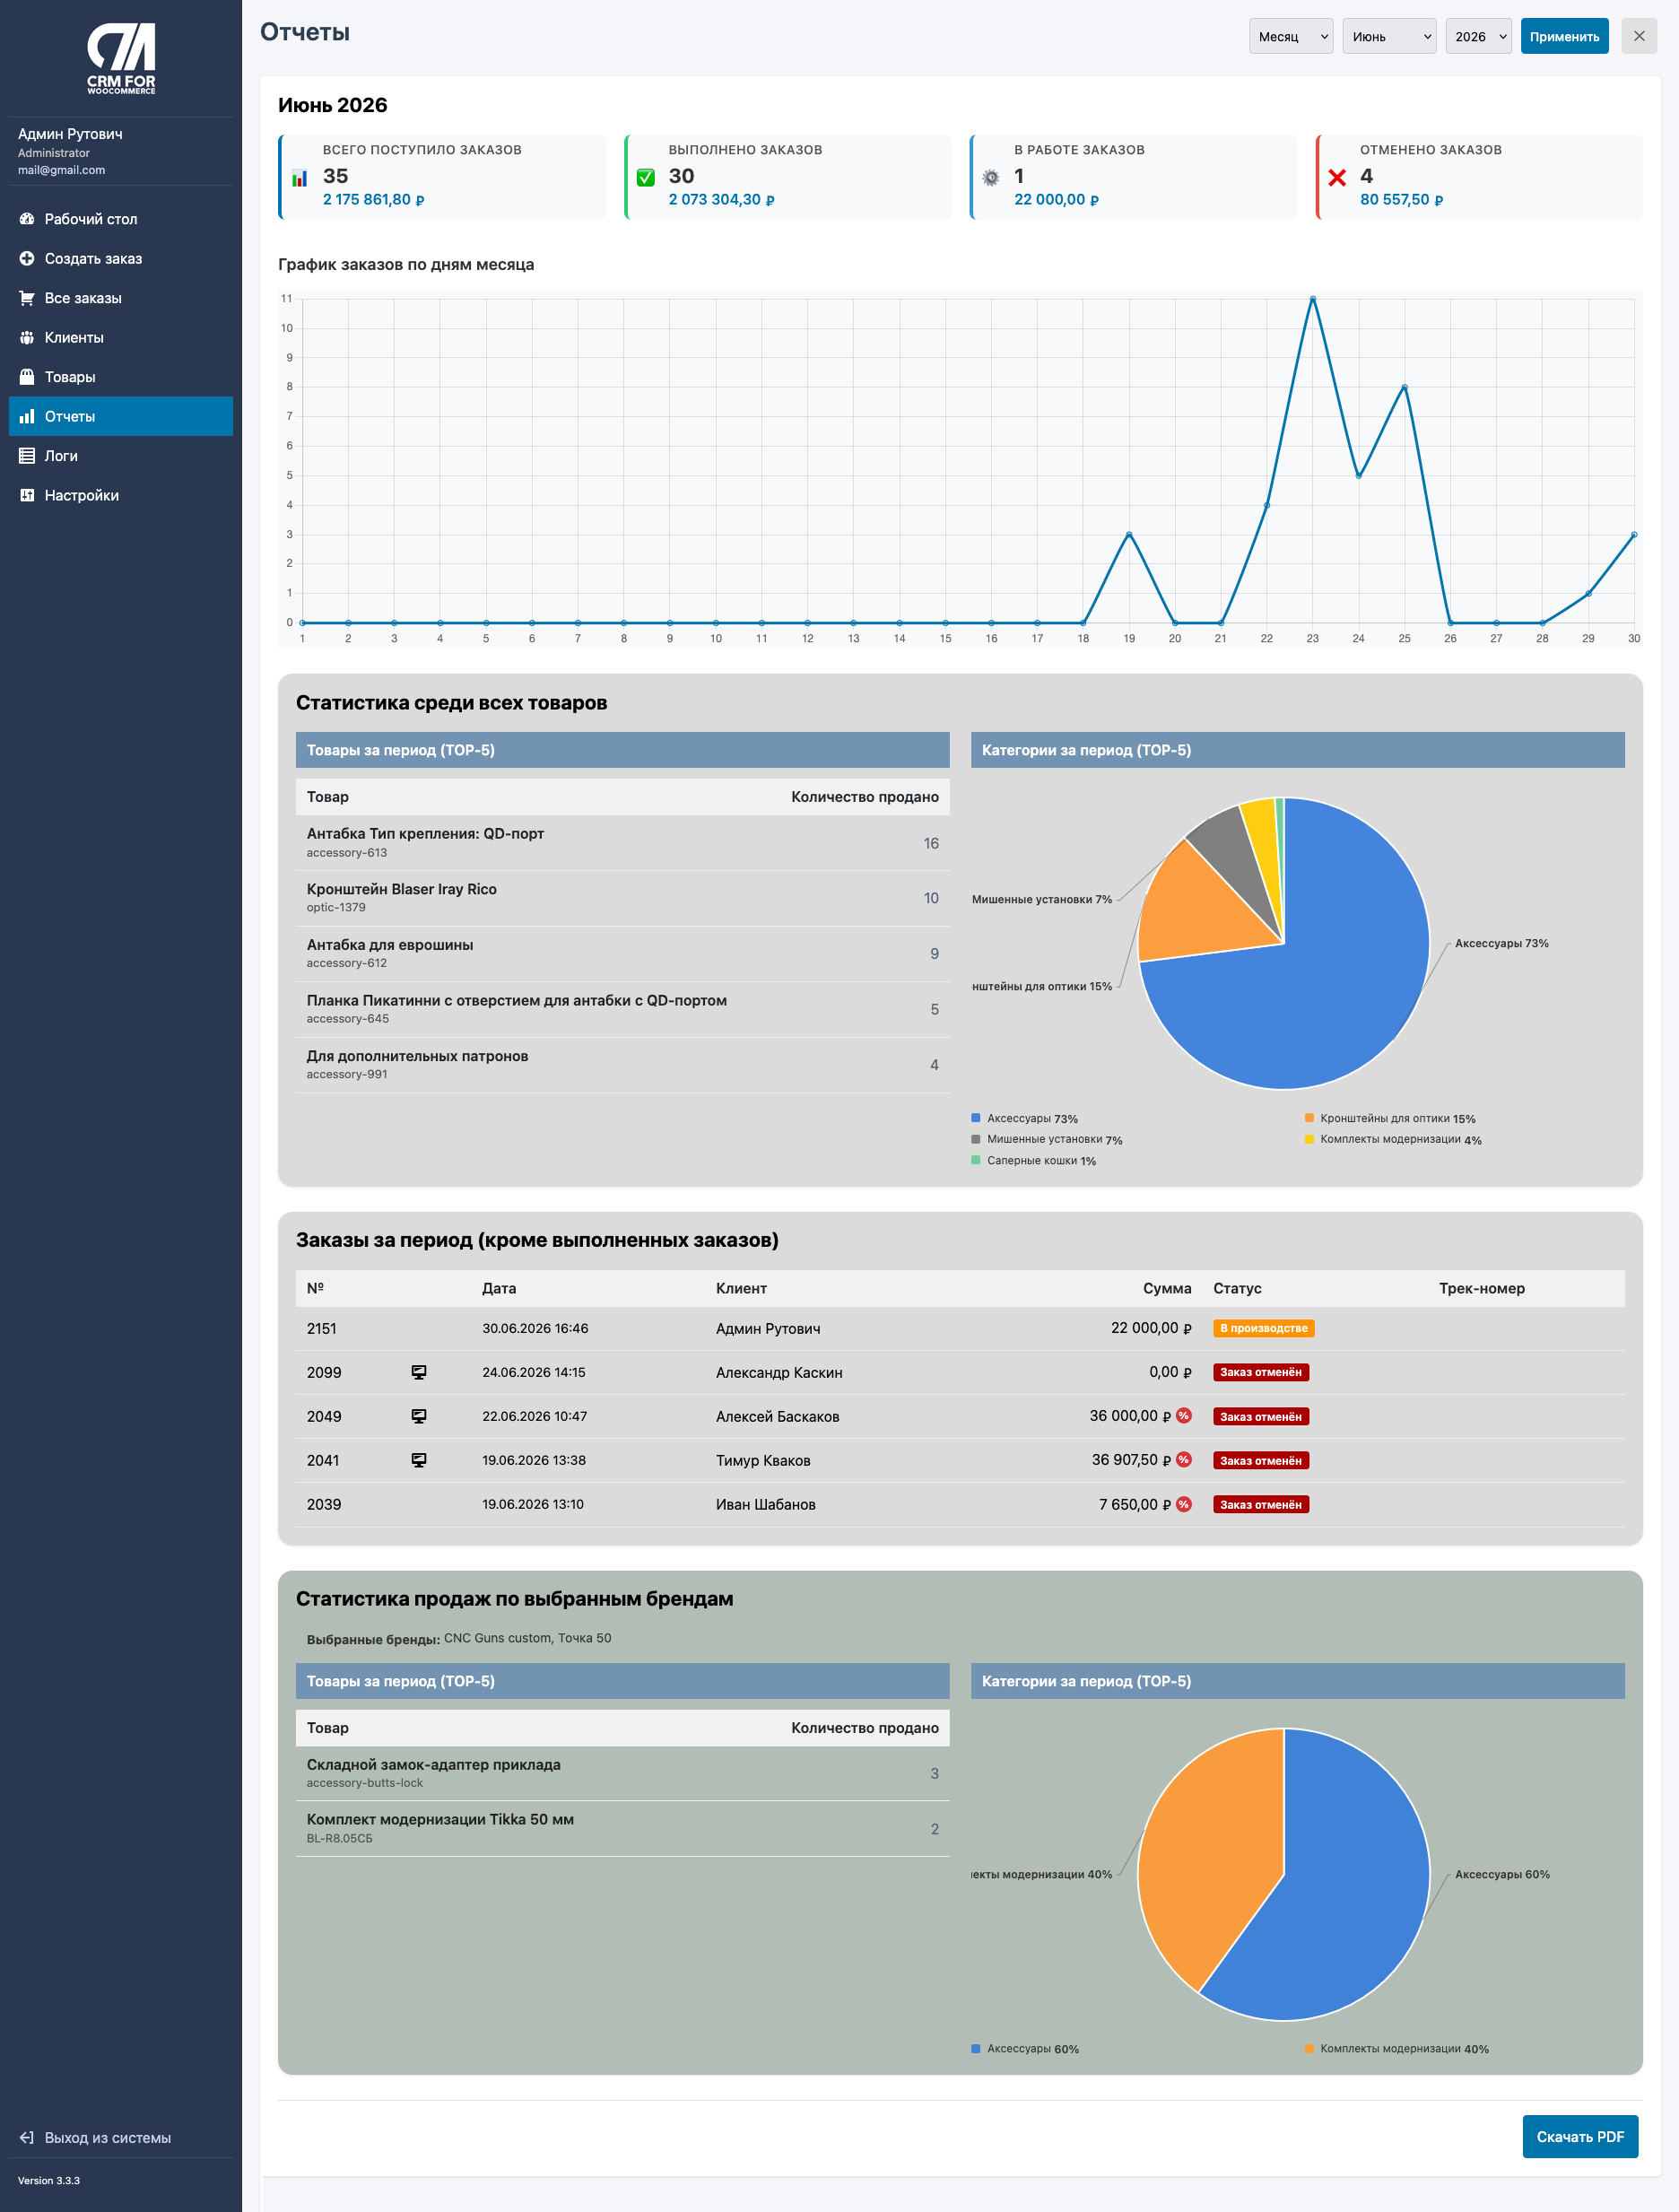Click Заказ отменён badge for order 2039
The image size is (1679, 2212).
coord(1260,1504)
